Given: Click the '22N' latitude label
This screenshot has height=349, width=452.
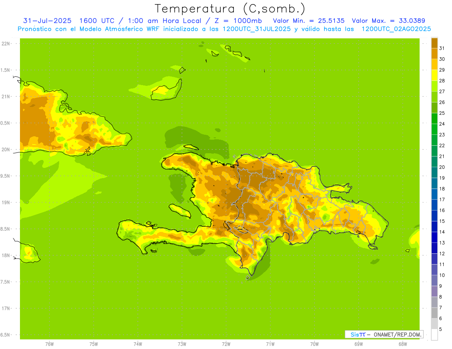Looking at the screenshot, I should click(x=6, y=44).
